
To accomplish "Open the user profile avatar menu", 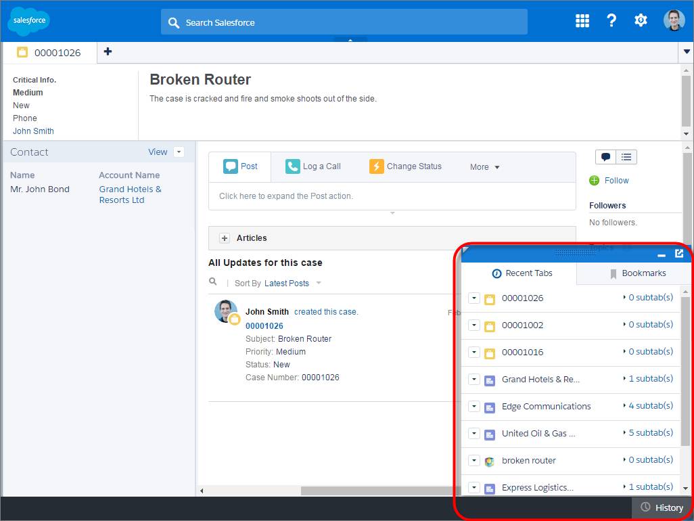I will pos(674,20).
